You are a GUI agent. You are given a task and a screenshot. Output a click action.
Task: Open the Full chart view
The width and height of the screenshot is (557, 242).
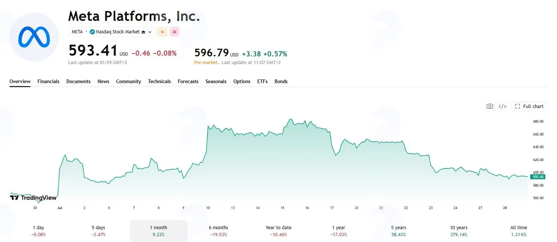pyautogui.click(x=529, y=106)
